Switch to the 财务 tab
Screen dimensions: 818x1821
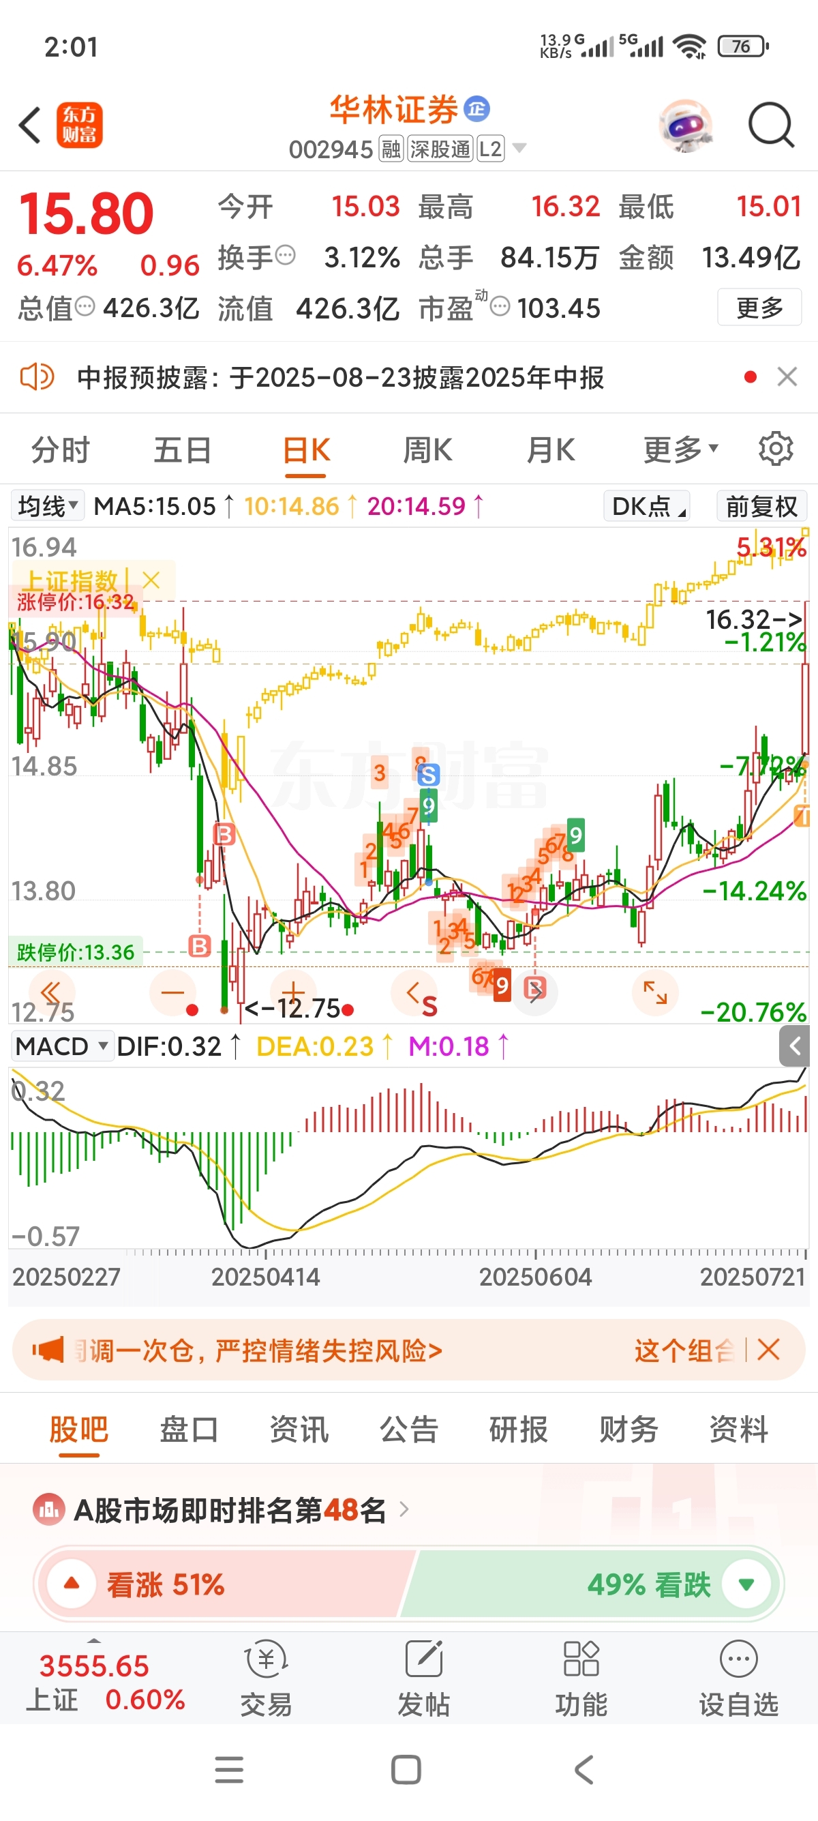628,1430
